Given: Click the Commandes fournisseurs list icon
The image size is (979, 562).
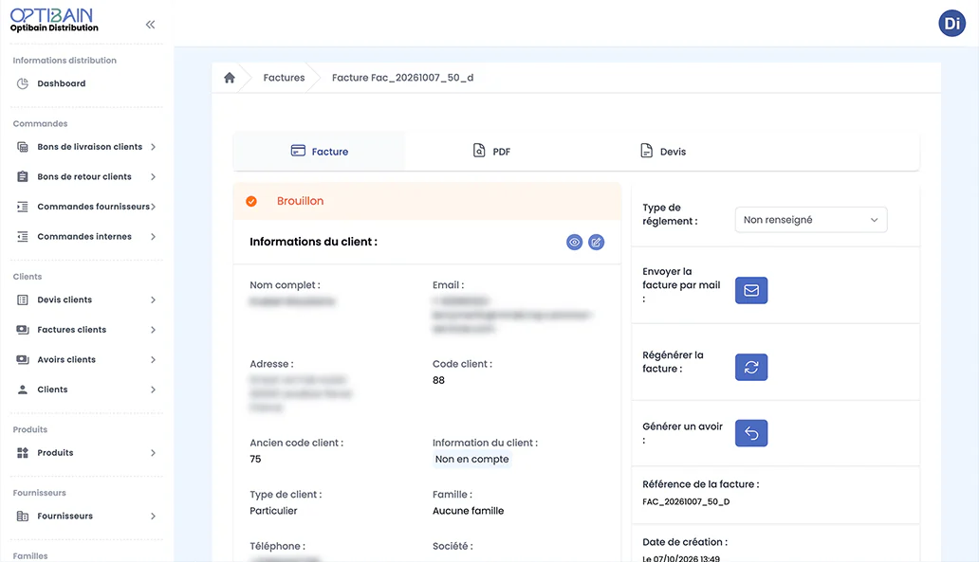Looking at the screenshot, I should point(23,207).
